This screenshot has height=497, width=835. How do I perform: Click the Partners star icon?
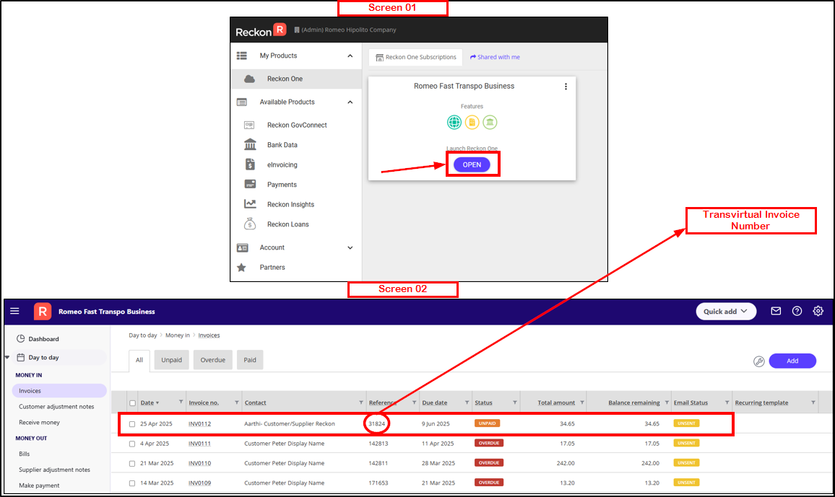tap(242, 268)
